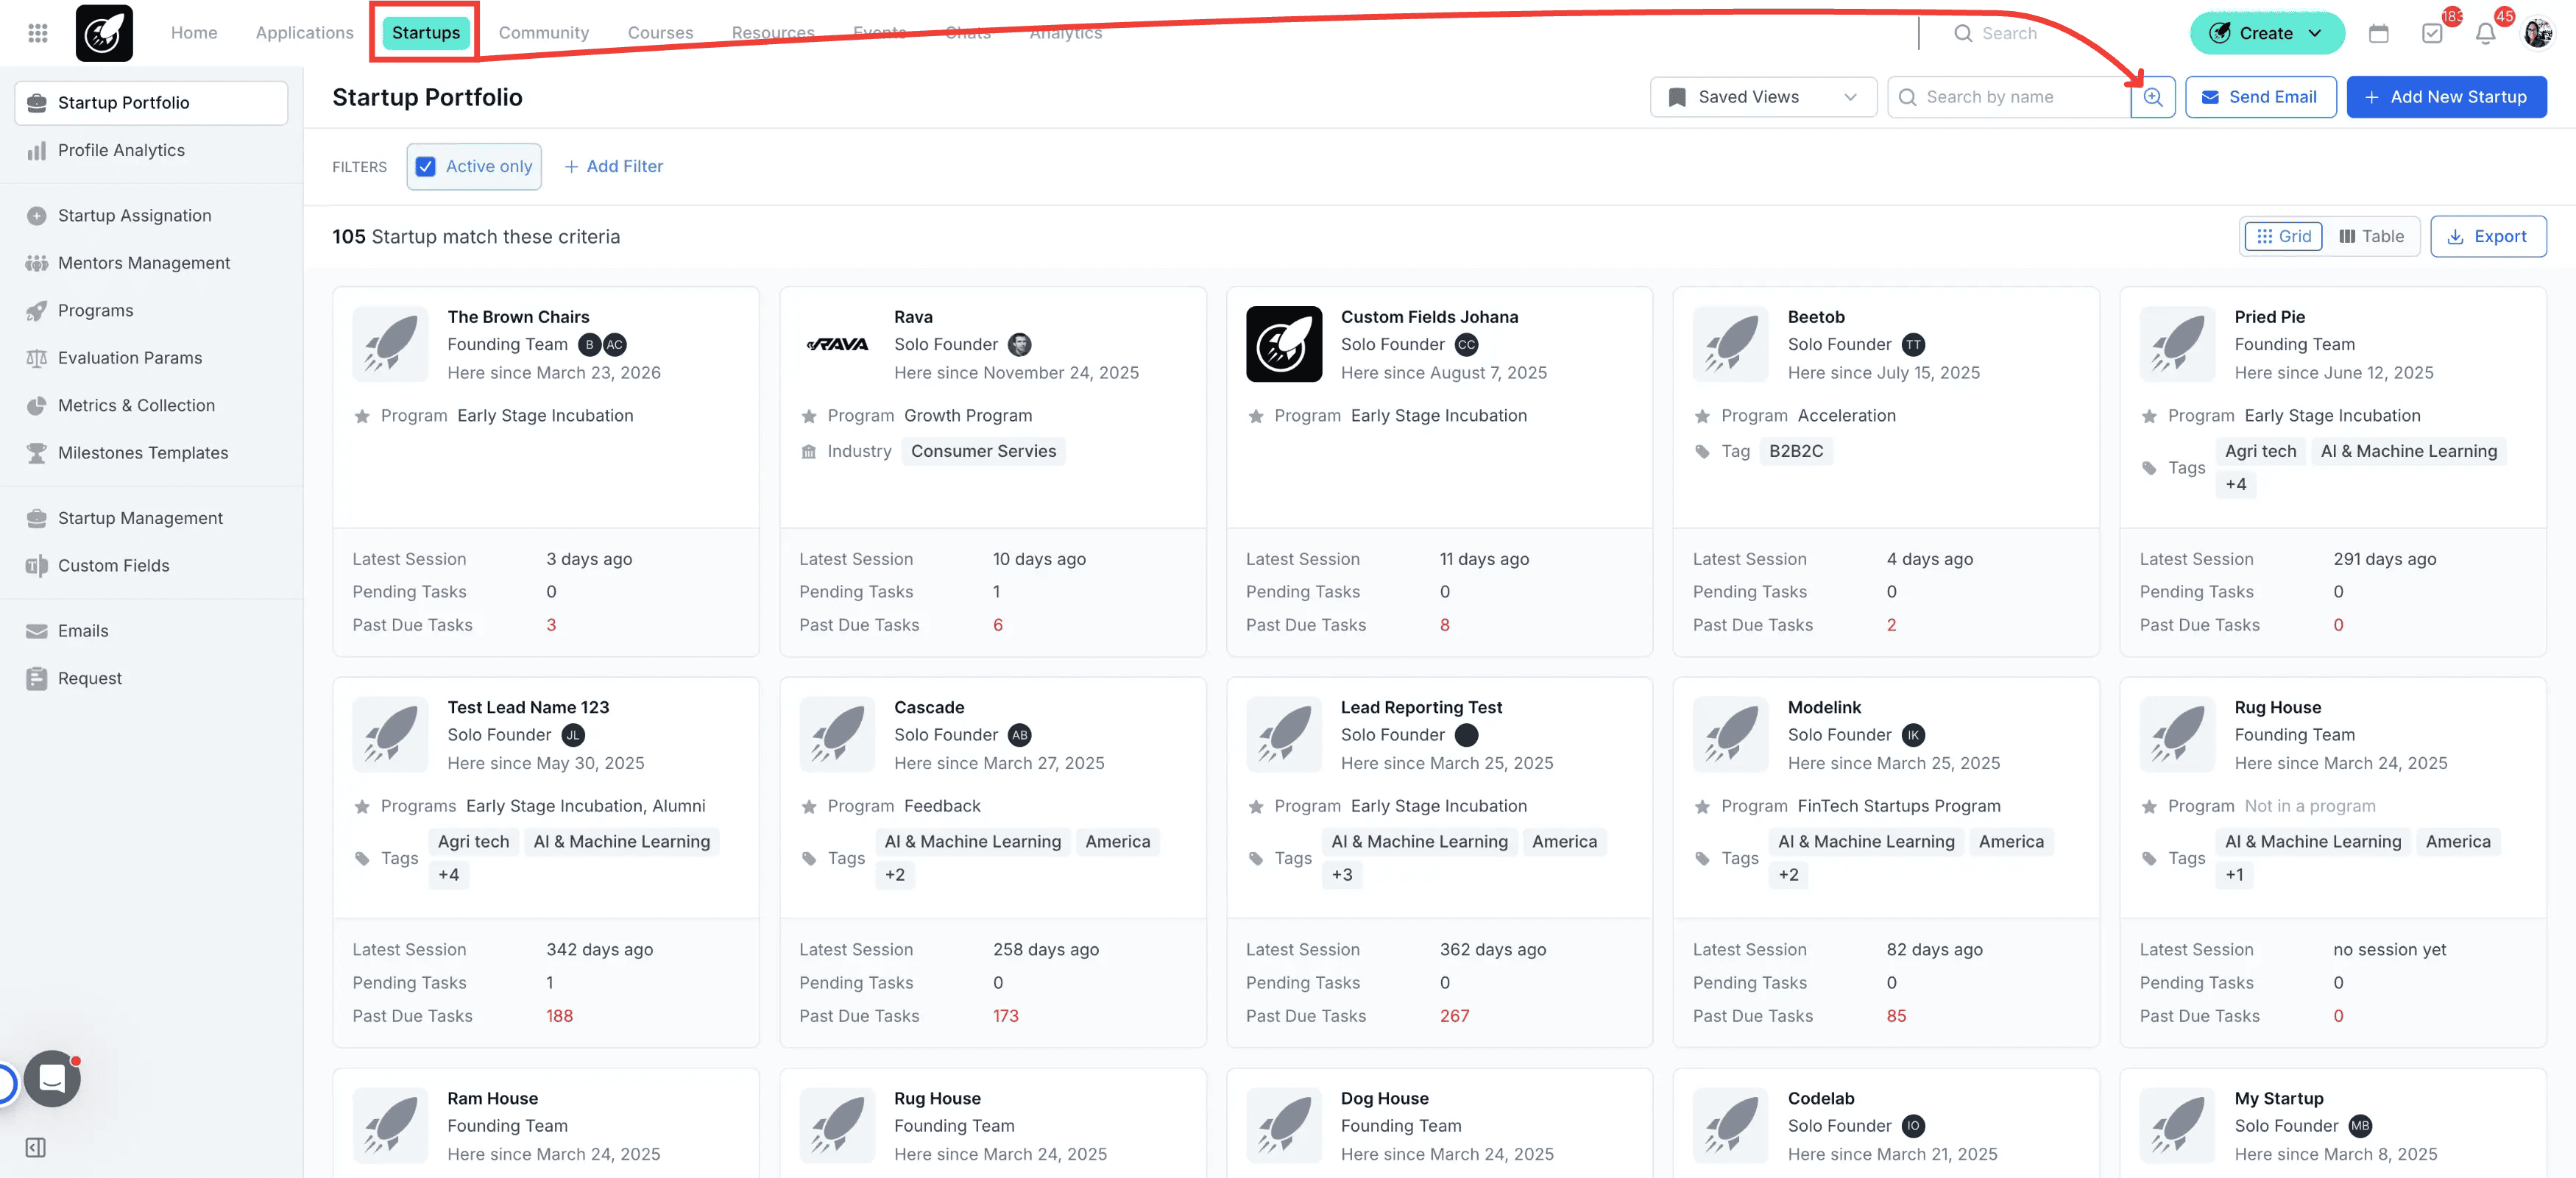This screenshot has height=1178, width=2576.
Task: Click the Rava founder avatar
Action: coord(1019,344)
